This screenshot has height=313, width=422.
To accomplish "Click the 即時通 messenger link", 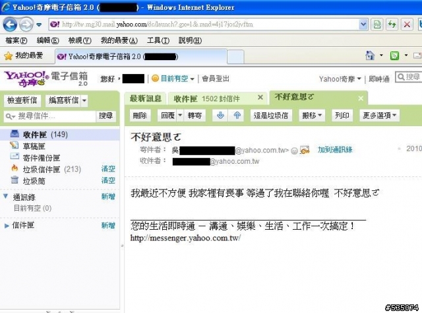I will [379, 79].
